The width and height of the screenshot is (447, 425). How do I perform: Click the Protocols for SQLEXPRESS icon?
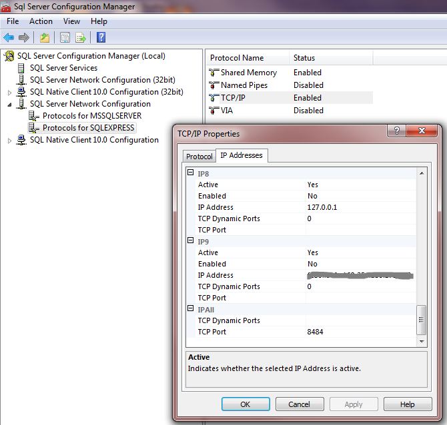pos(33,128)
